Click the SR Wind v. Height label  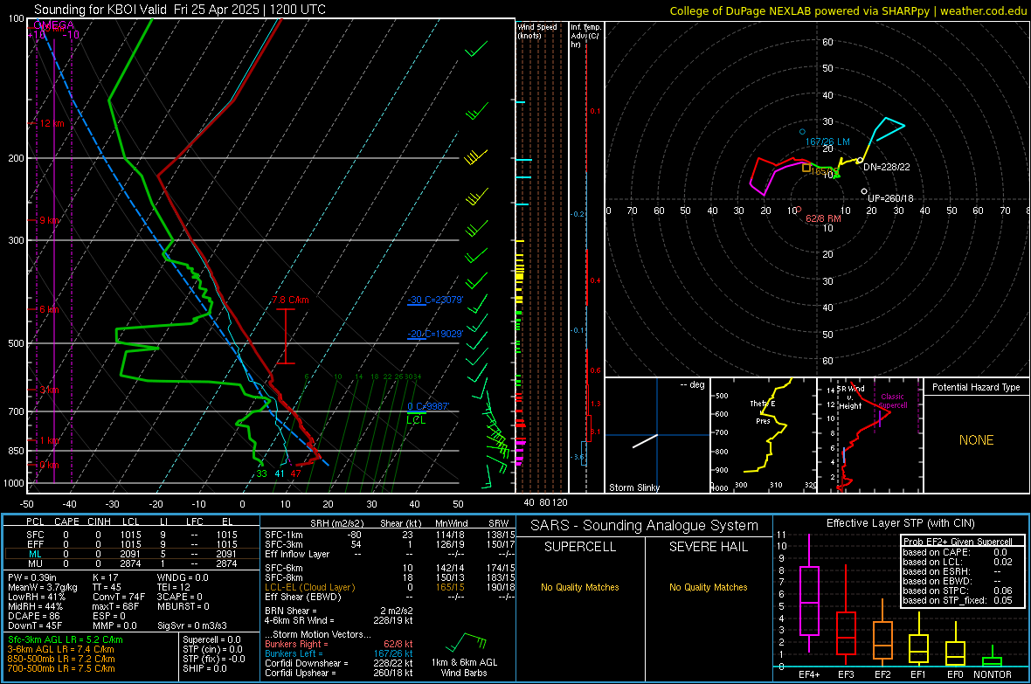(x=851, y=397)
